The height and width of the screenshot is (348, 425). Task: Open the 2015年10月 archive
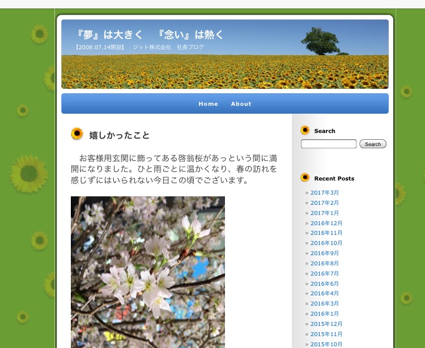click(x=326, y=345)
